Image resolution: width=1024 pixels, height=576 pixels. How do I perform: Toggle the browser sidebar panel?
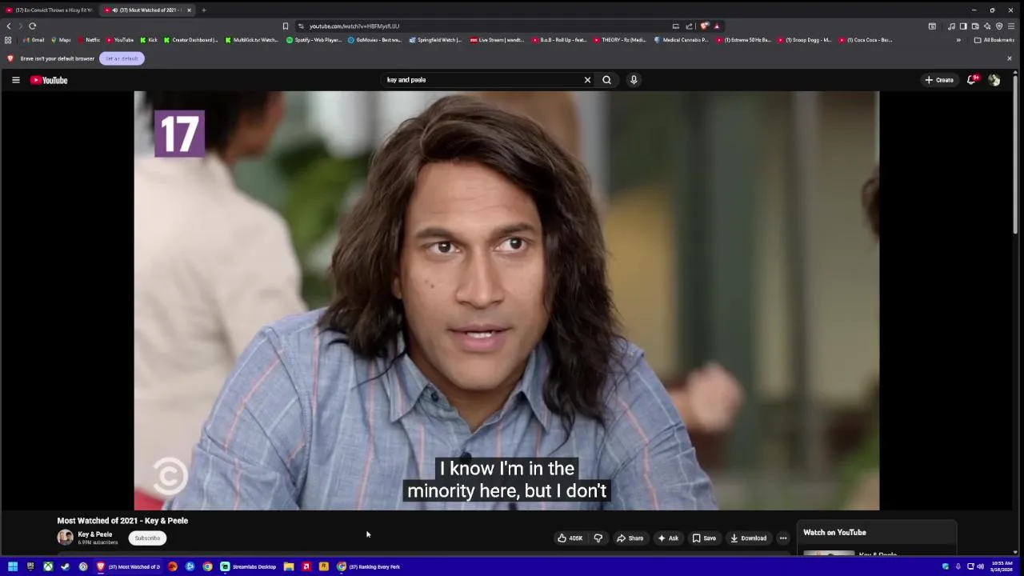[963, 26]
